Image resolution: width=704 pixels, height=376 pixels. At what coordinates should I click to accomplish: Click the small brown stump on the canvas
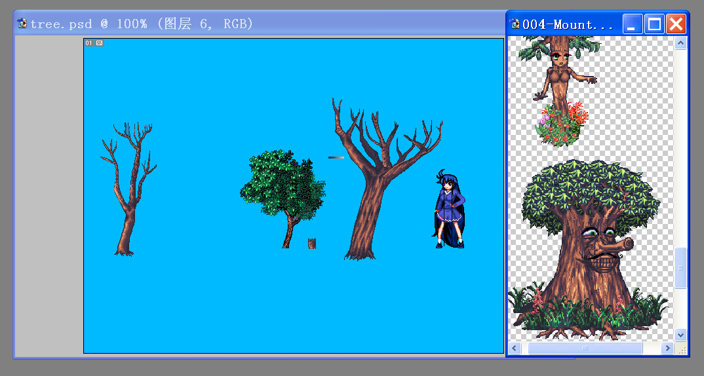tap(312, 244)
